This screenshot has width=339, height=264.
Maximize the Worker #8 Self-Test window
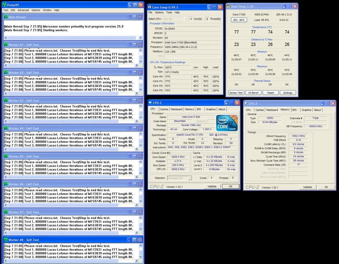(x=135, y=240)
